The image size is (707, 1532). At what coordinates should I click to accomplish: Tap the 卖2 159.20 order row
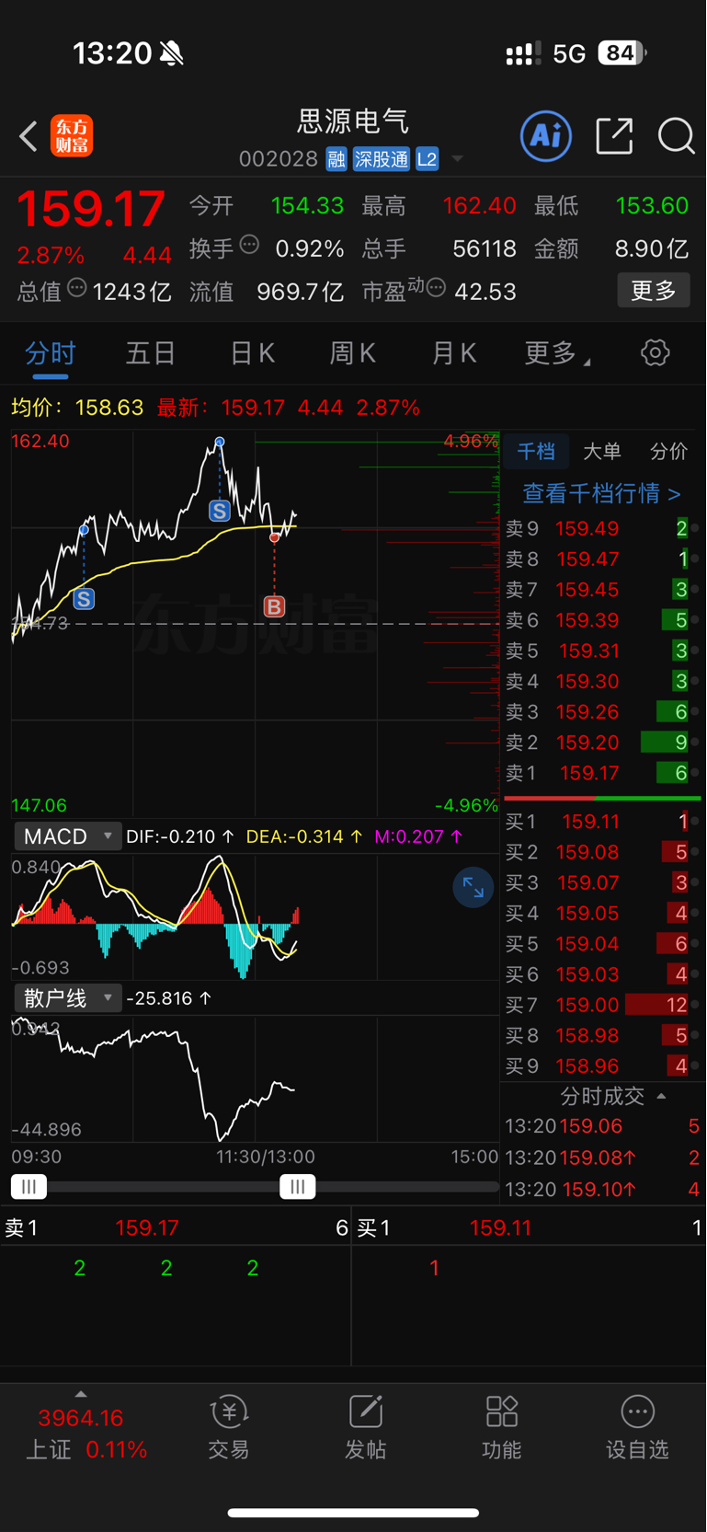[602, 743]
